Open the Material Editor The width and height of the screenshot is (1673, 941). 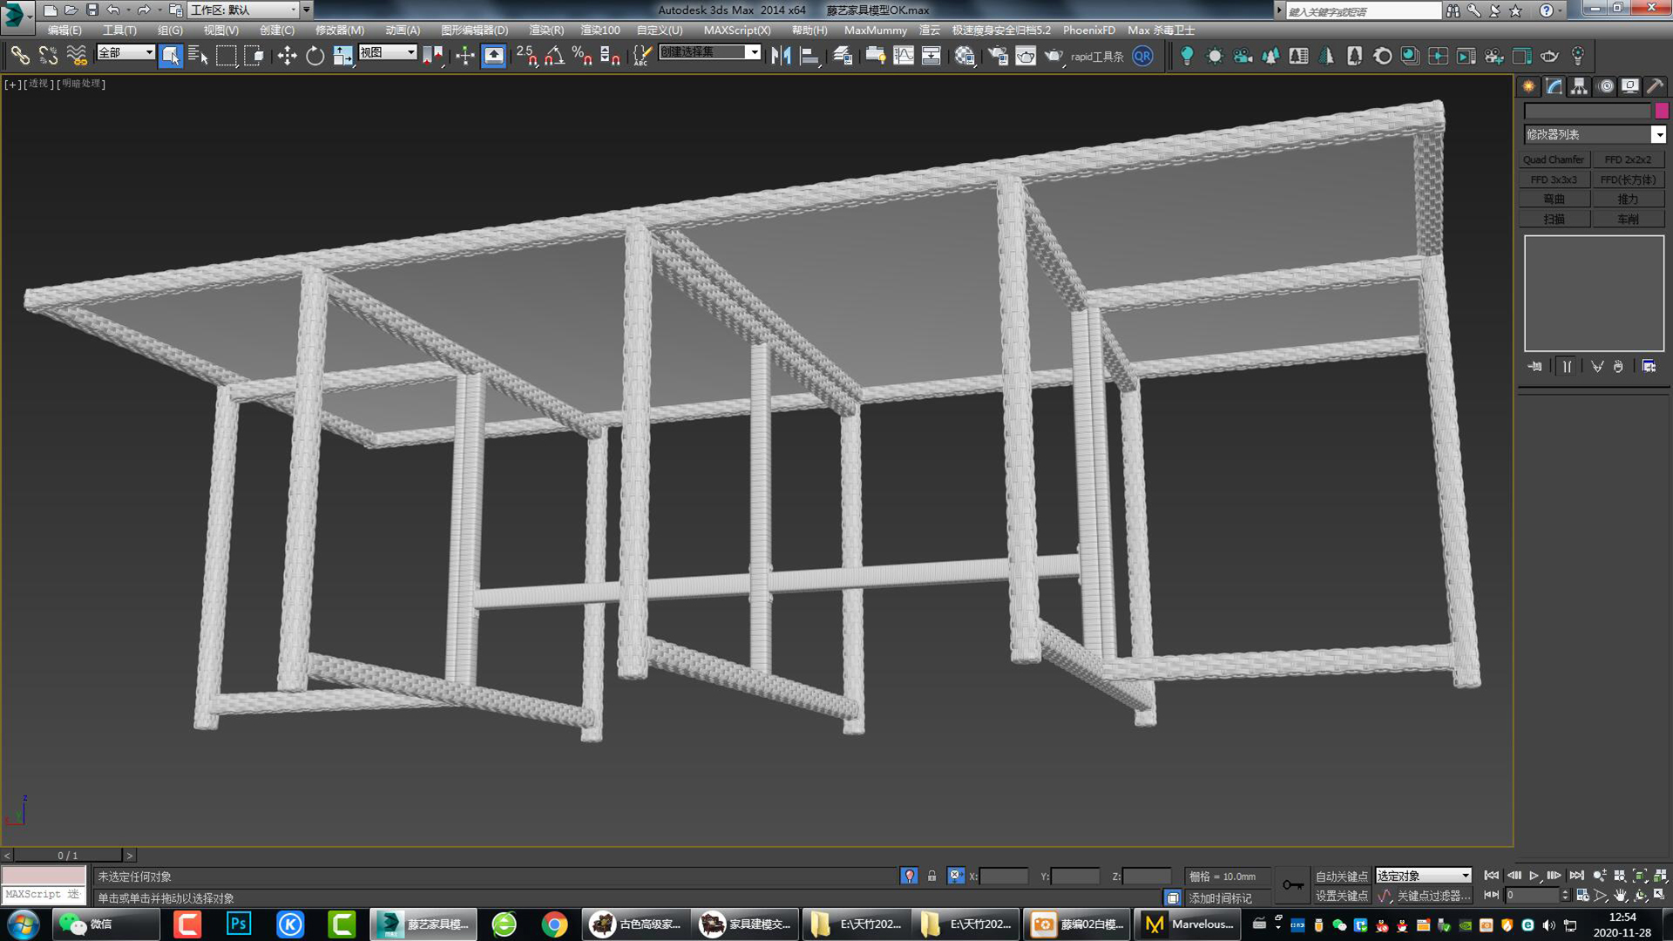pos(964,56)
